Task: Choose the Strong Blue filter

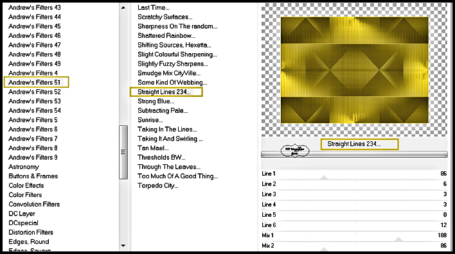Action: (x=156, y=101)
